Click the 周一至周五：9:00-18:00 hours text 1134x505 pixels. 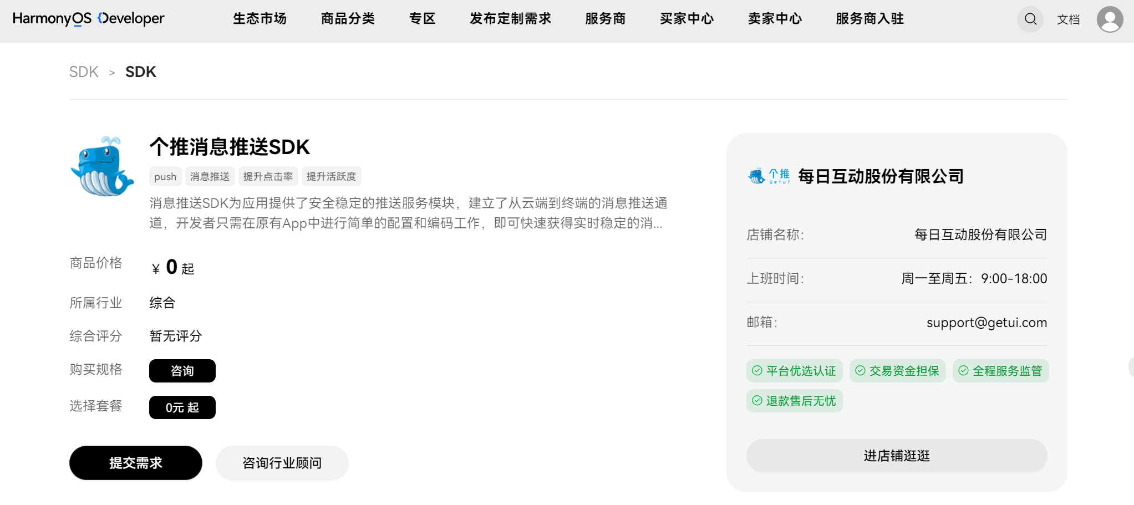(974, 278)
